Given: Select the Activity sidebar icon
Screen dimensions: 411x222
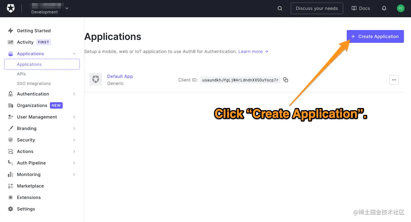Looking at the screenshot, I should [10, 42].
